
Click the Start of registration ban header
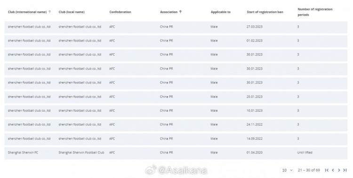coord(265,12)
